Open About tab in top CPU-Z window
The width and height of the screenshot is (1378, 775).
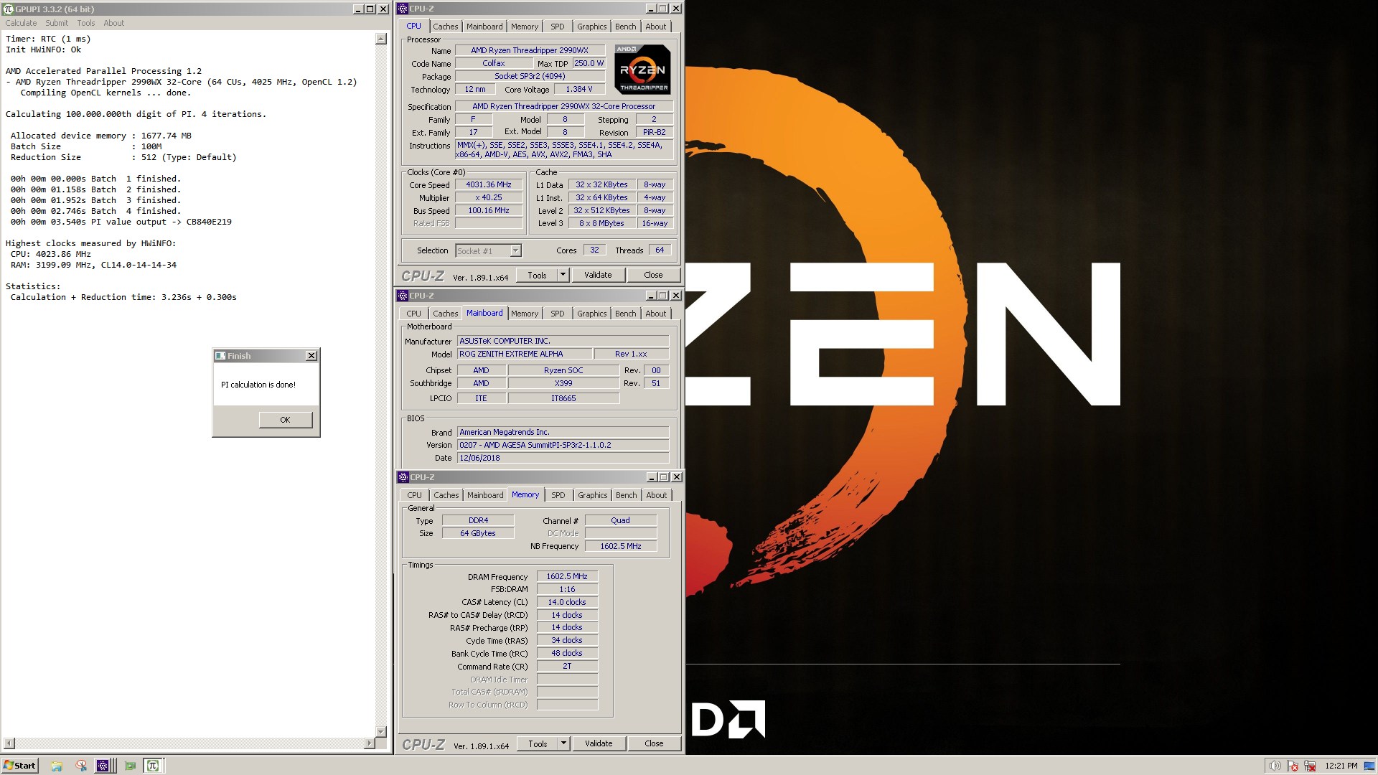point(656,27)
